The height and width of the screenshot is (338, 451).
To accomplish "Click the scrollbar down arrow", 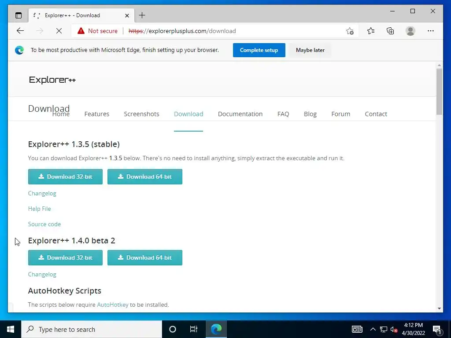I will point(439,309).
